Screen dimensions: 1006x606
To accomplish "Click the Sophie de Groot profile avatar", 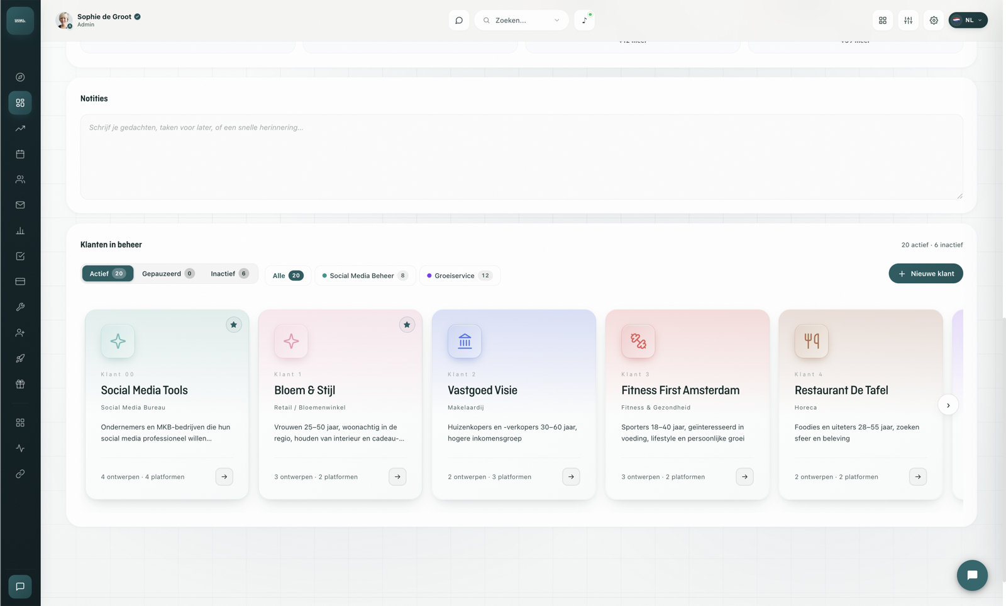I will point(64,20).
